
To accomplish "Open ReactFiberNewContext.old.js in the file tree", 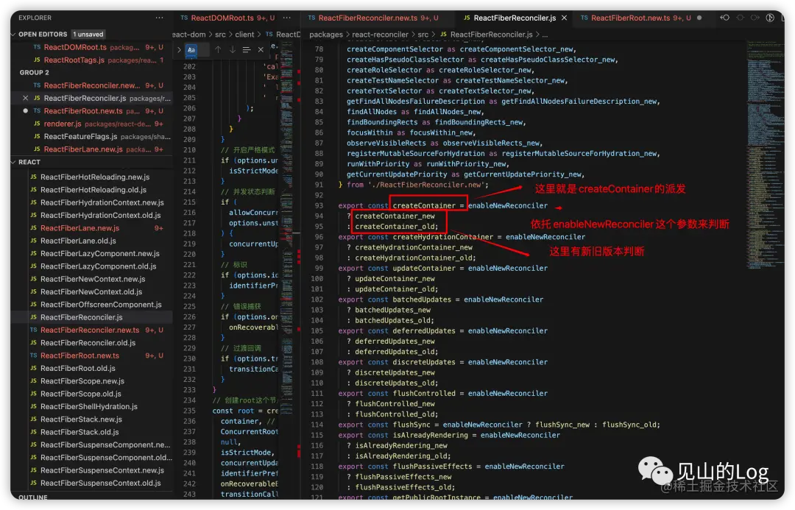I will (x=91, y=291).
